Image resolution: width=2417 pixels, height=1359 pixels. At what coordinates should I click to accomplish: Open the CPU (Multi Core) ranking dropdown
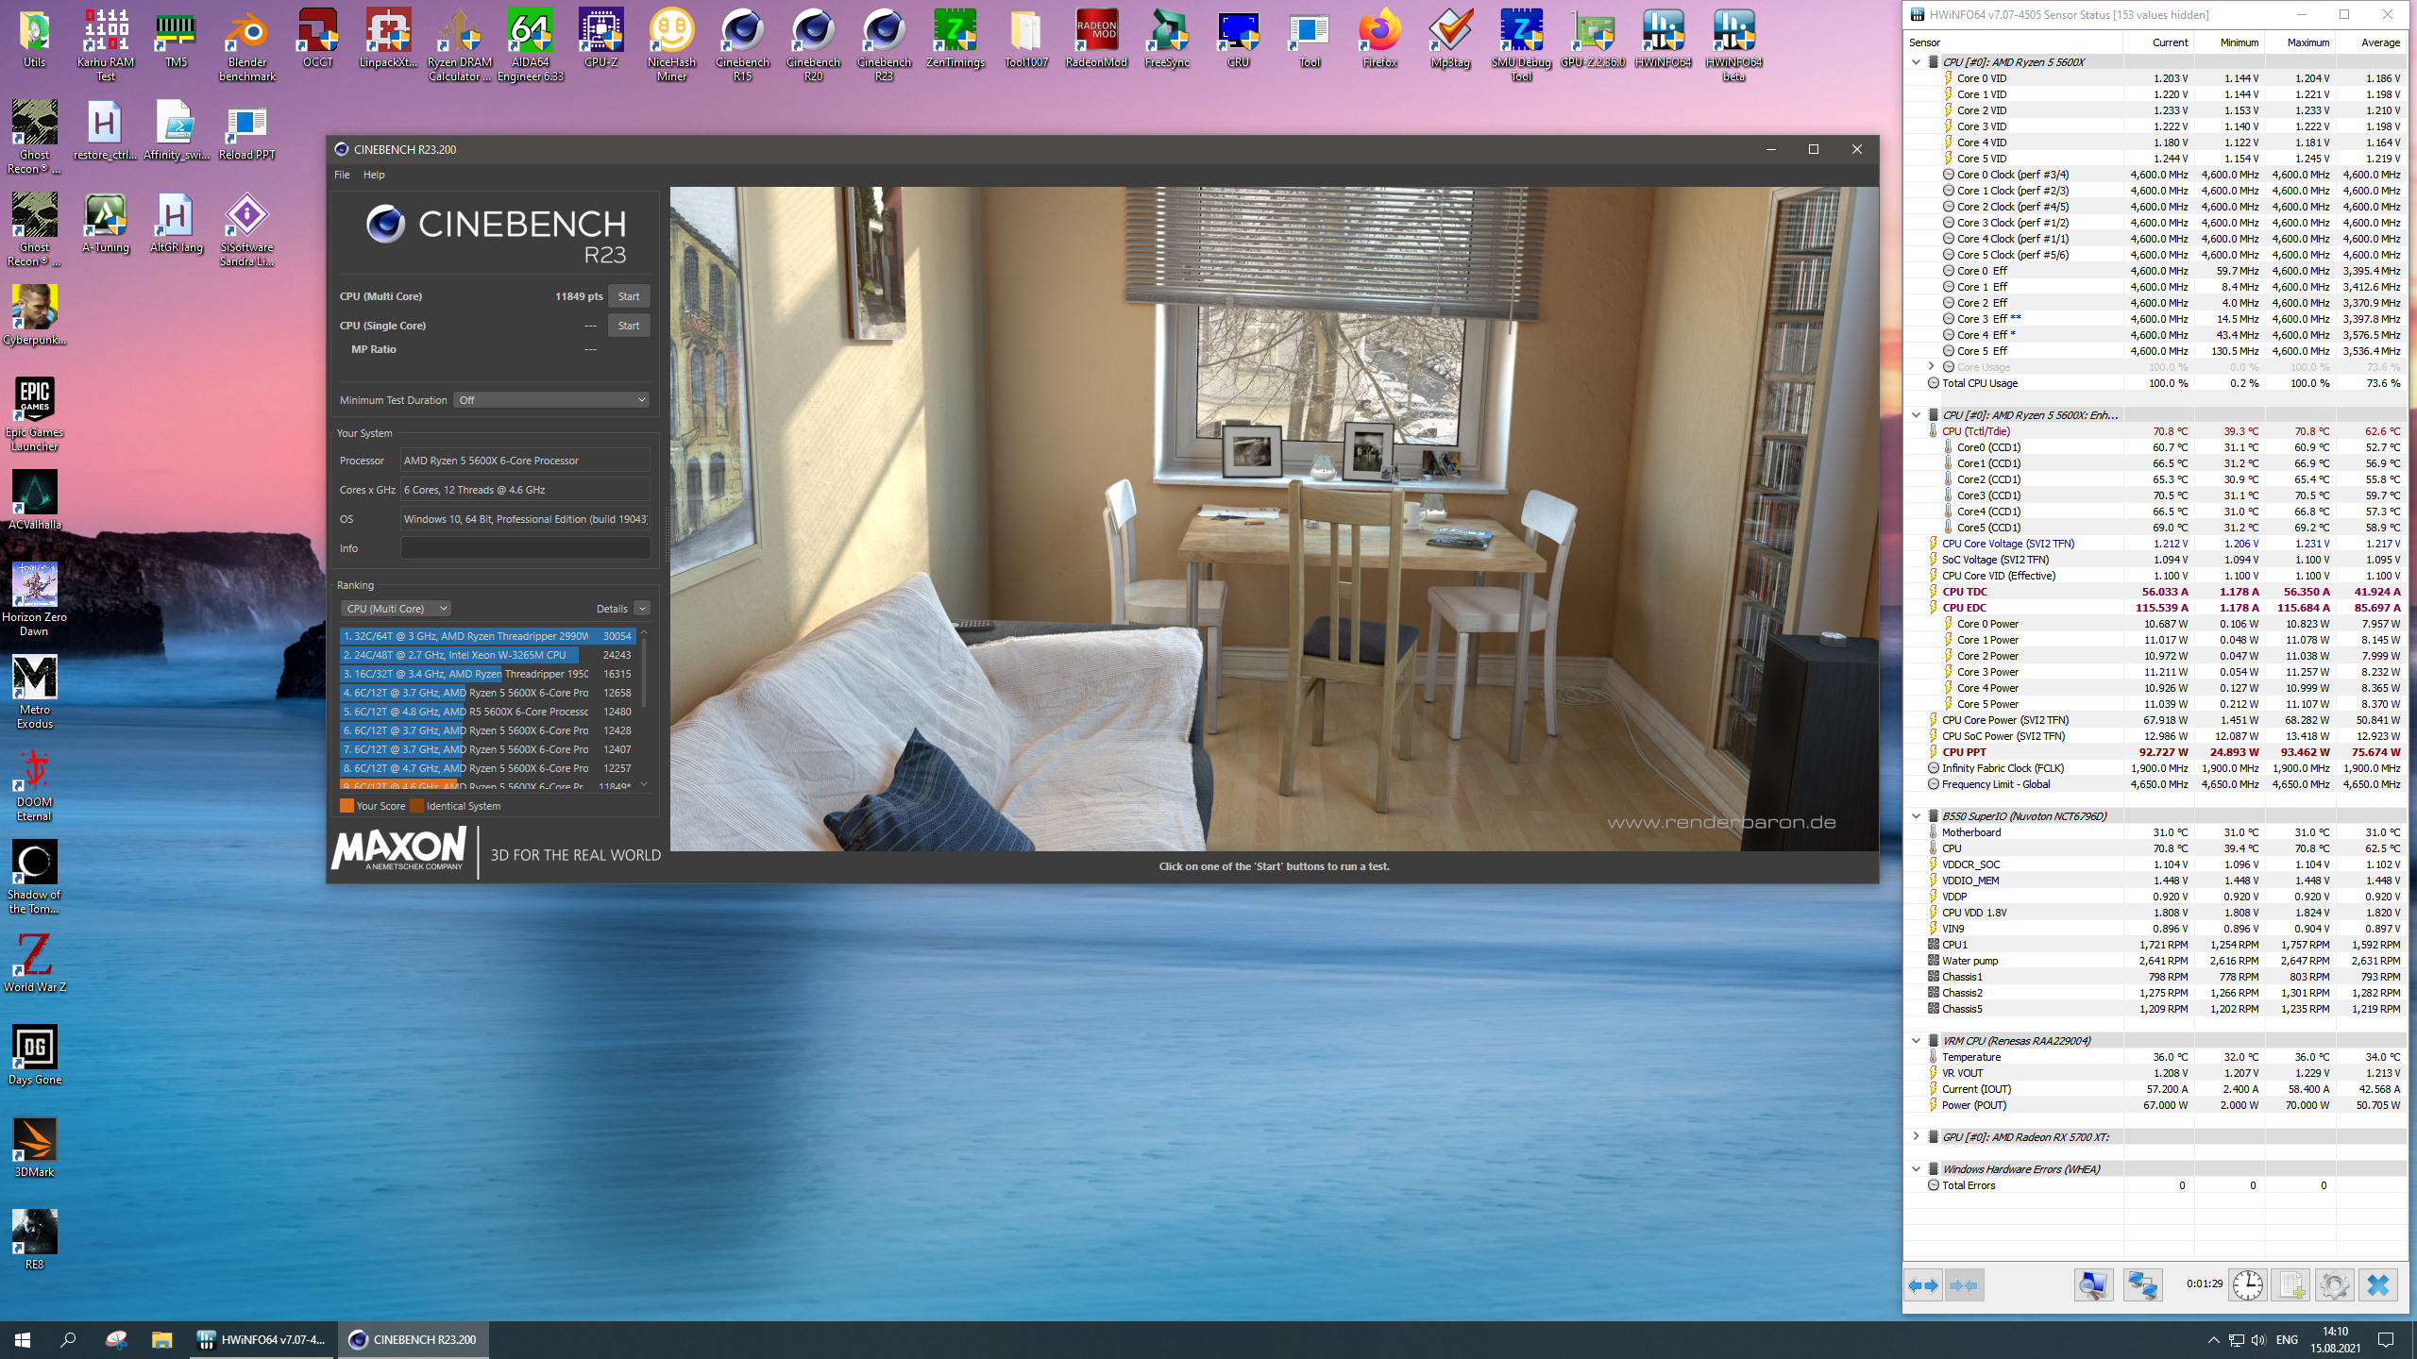396,609
